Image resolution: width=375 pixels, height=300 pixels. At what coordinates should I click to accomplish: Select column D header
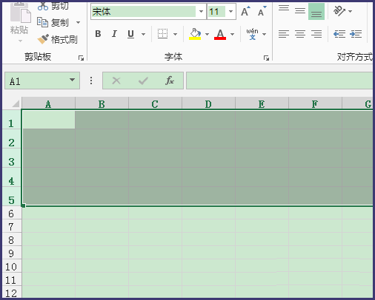pyautogui.click(x=208, y=103)
